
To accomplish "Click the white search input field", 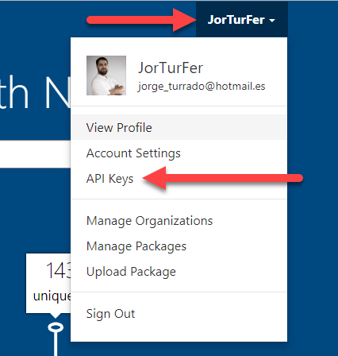I will point(35,154).
